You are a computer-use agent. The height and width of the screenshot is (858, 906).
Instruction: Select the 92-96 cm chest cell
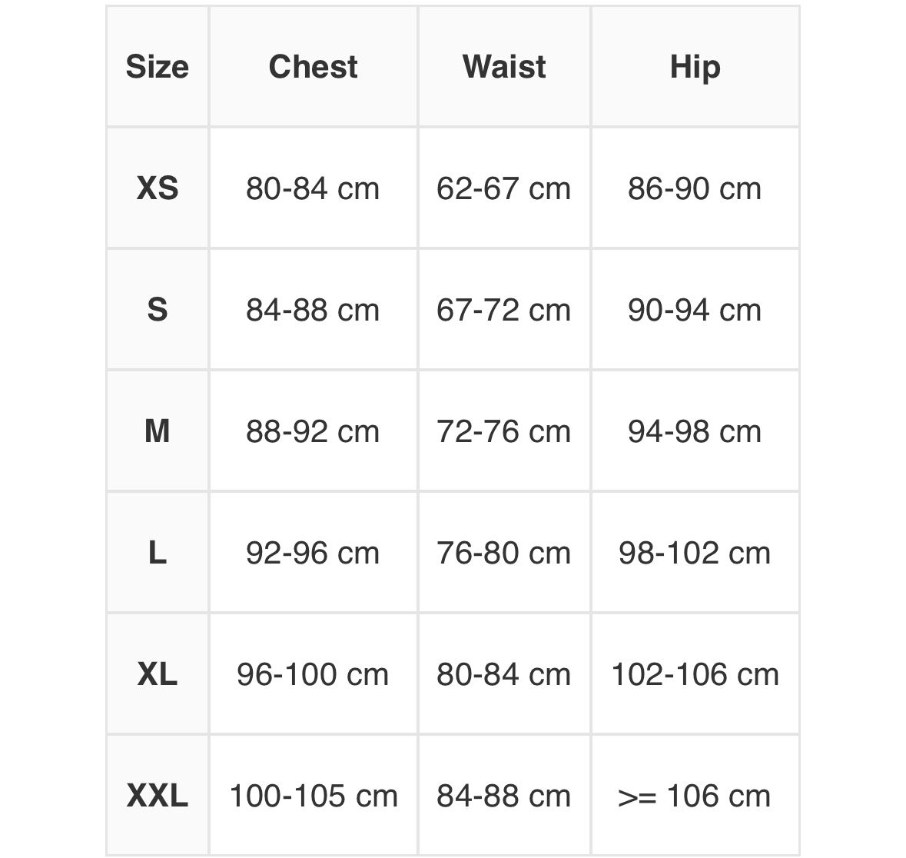(314, 552)
